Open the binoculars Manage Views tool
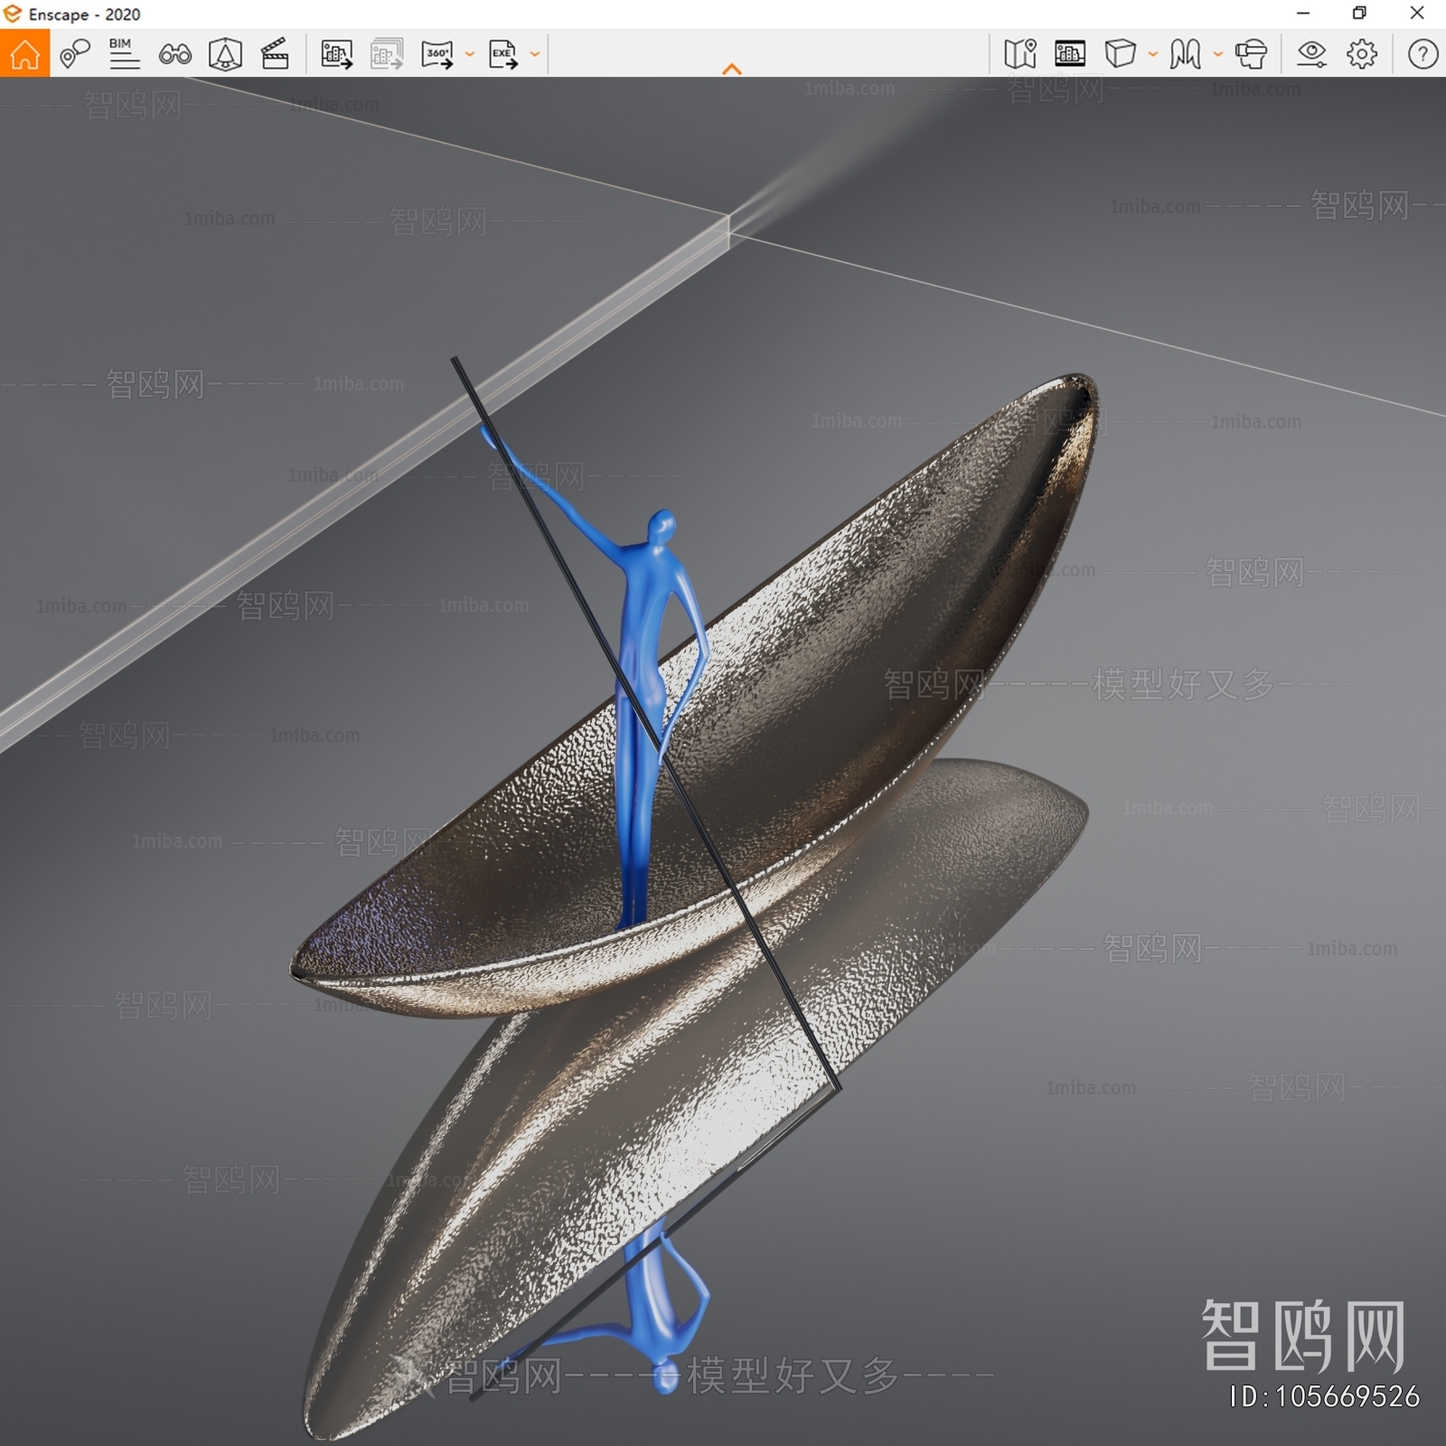Screen dimensions: 1446x1446 click(174, 55)
